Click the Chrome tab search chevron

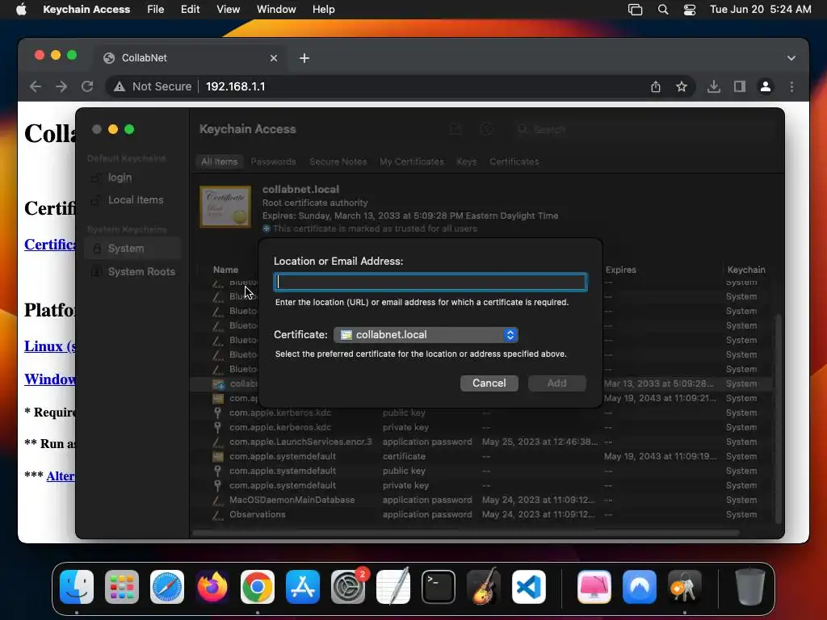point(791,58)
